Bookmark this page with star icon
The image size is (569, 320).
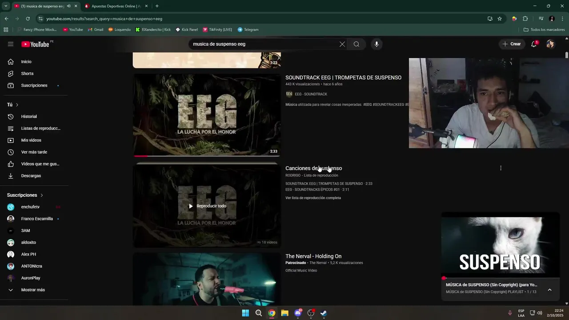[500, 19]
